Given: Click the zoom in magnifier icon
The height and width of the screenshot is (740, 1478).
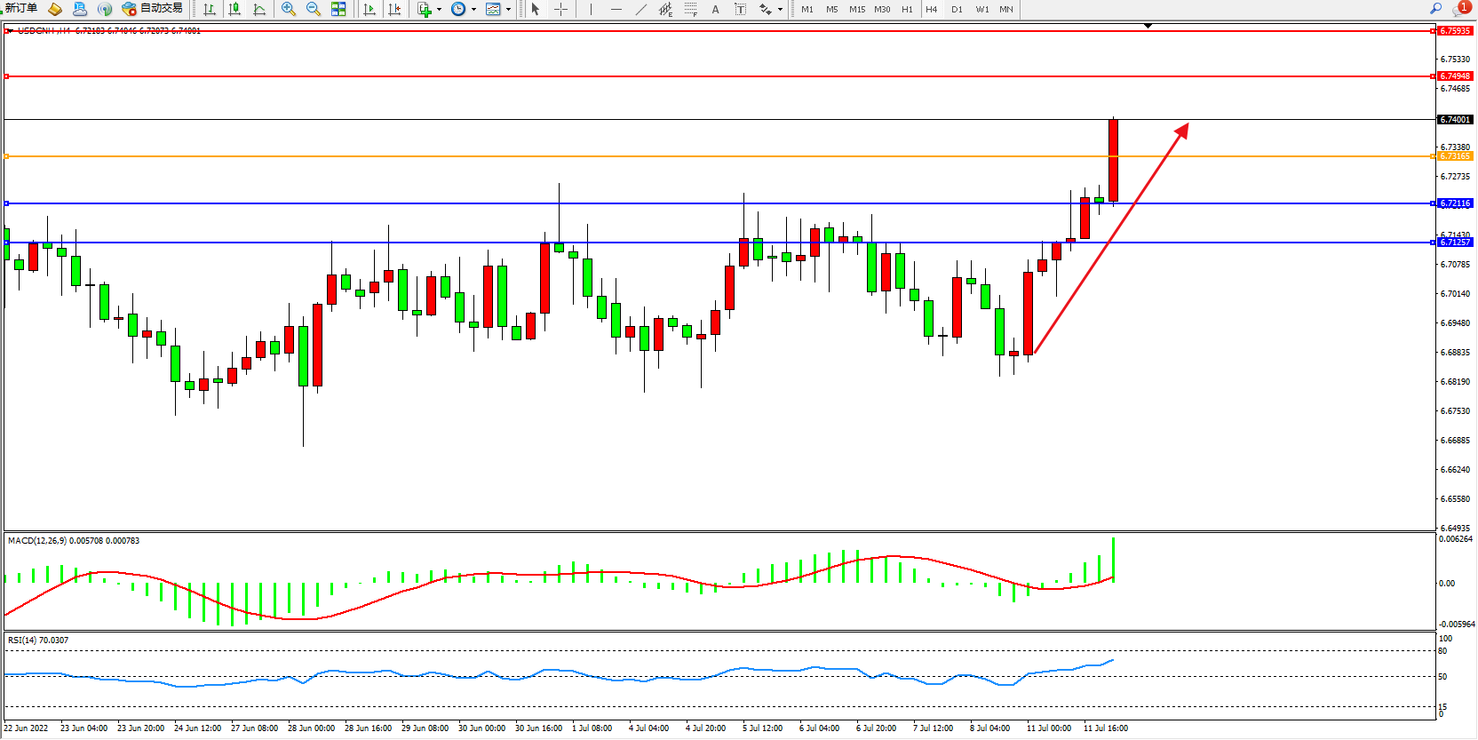Looking at the screenshot, I should (288, 9).
